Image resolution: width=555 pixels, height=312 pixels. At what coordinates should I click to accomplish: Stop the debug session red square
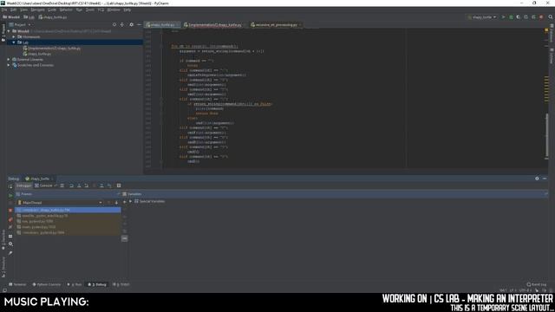coord(10,211)
